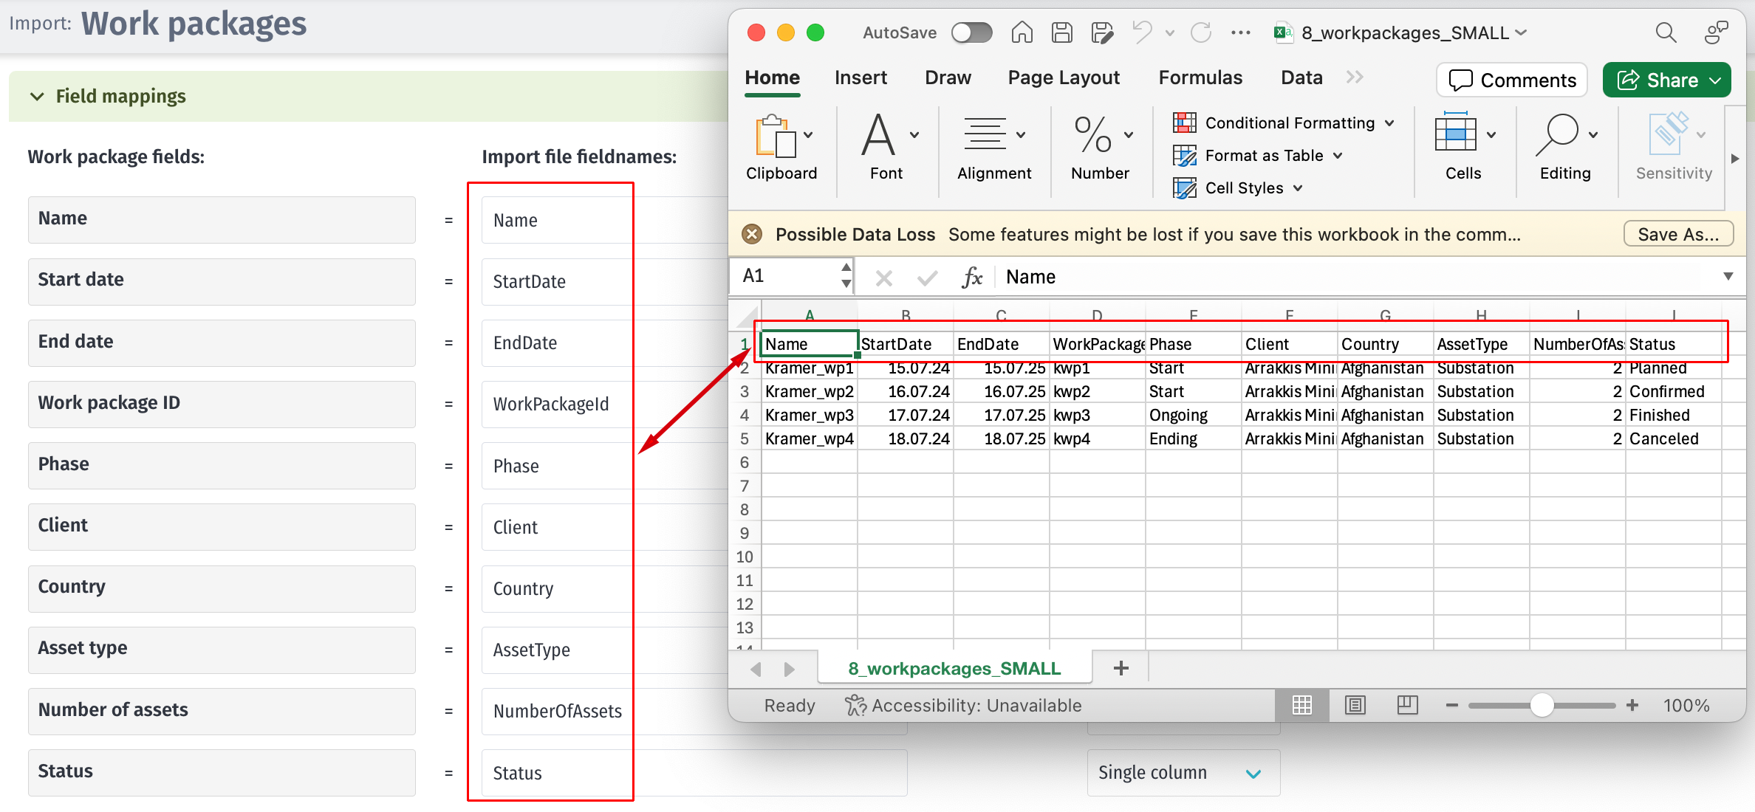Viewport: 1755px width, 812px height.
Task: Open the collaboration people icon
Action: 1717,32
